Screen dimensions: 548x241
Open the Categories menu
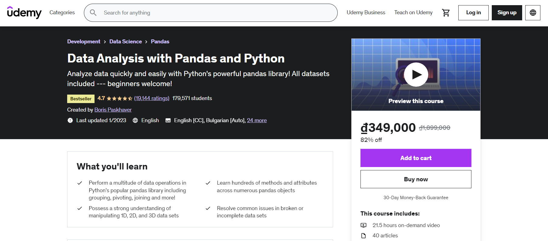62,12
